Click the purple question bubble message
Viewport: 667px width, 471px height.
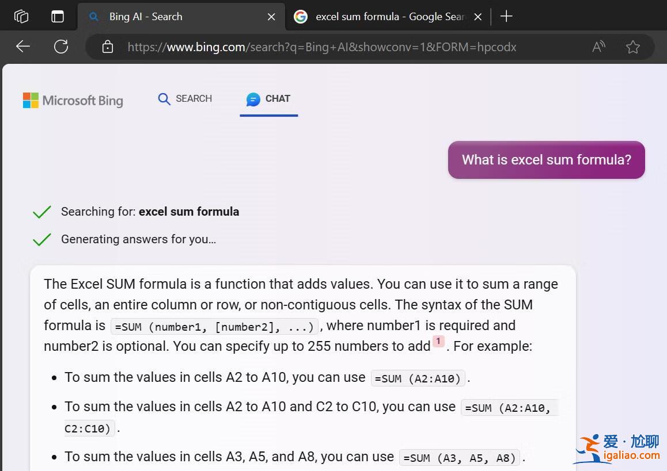(x=546, y=160)
